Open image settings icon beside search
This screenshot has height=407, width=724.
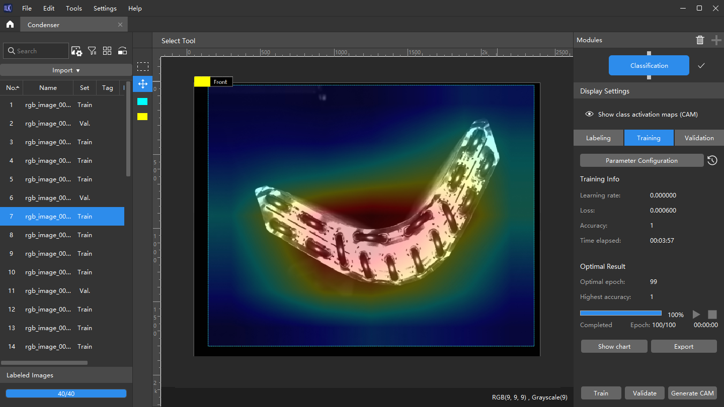pyautogui.click(x=76, y=51)
